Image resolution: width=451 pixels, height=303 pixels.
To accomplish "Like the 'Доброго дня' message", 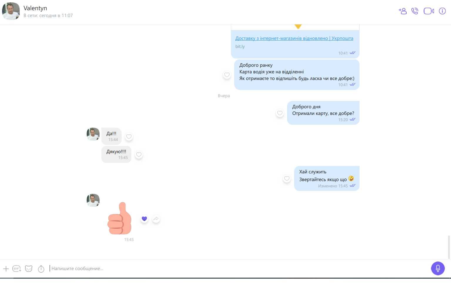I will click(x=280, y=113).
